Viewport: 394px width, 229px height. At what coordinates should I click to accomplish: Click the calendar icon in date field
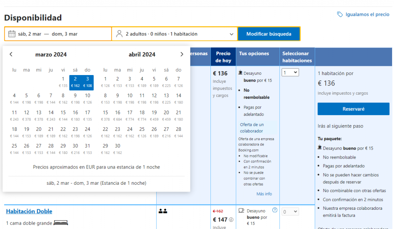click(x=12, y=34)
